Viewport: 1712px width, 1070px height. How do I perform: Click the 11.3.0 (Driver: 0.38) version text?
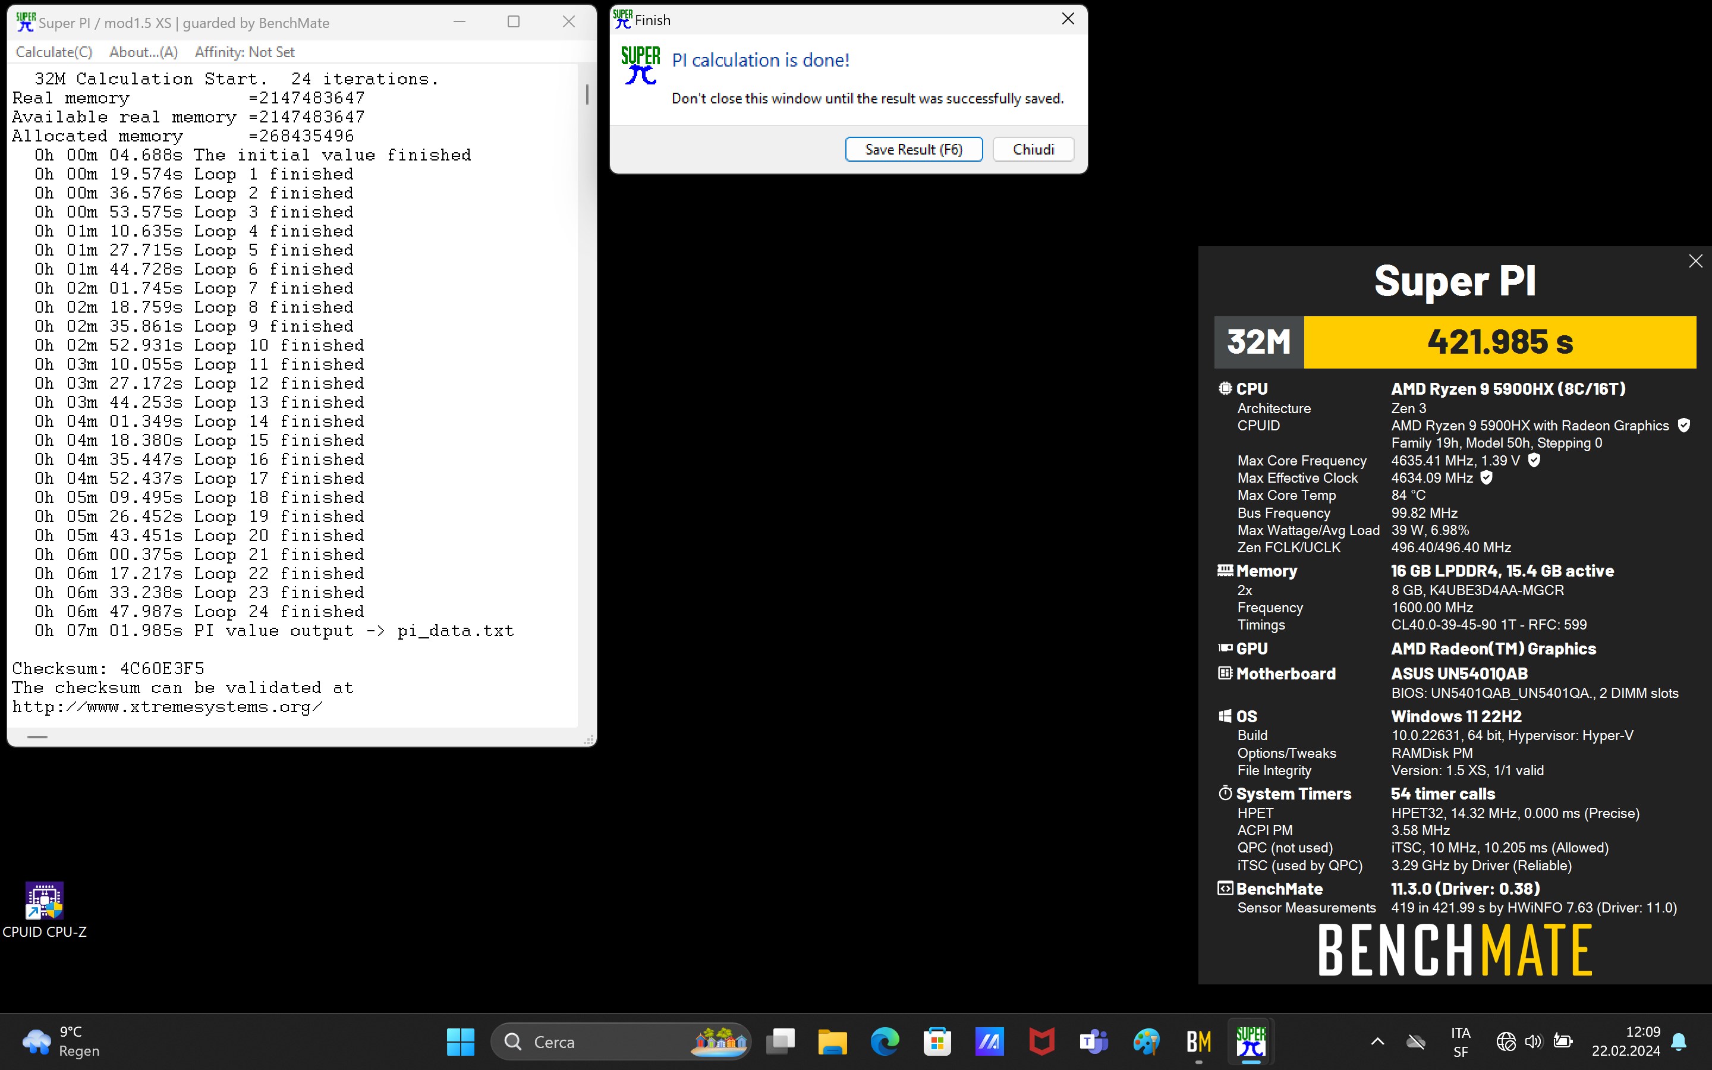1465,888
